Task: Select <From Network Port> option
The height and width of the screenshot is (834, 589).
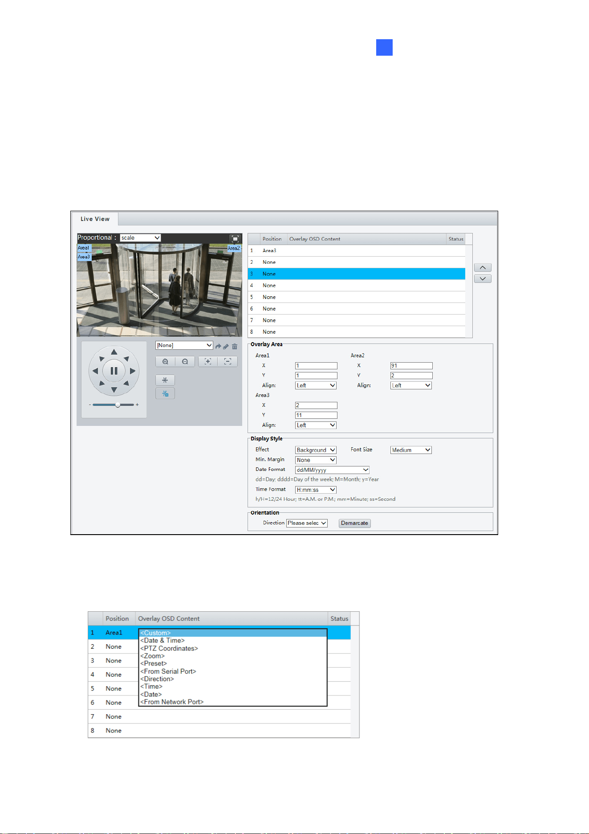Action: [x=233, y=702]
